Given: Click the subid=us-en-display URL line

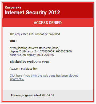Looking at the screenshot, I should (x=32, y=55).
